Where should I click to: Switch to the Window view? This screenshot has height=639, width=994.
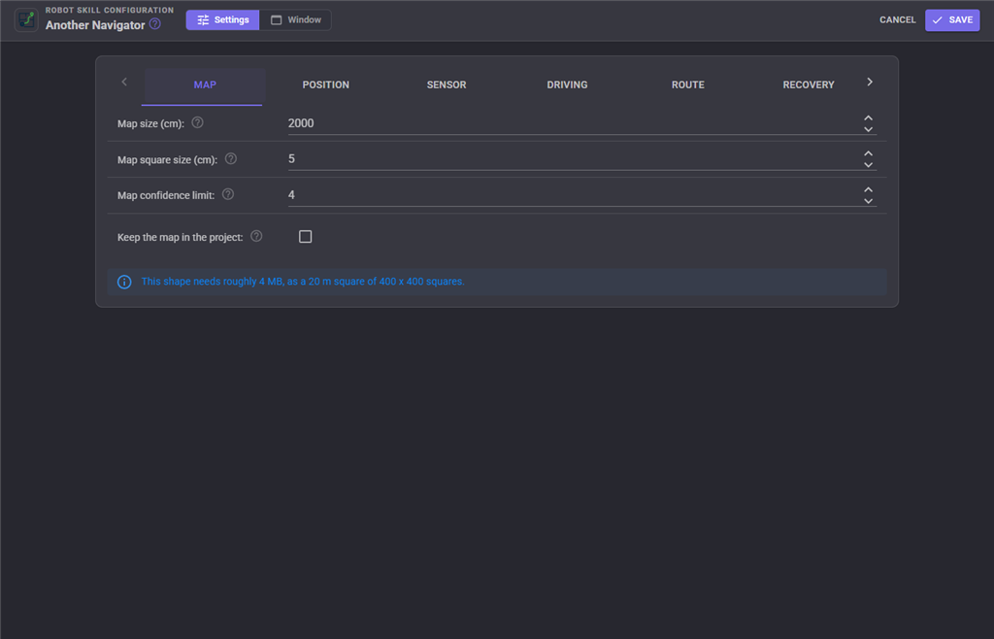[x=295, y=19]
